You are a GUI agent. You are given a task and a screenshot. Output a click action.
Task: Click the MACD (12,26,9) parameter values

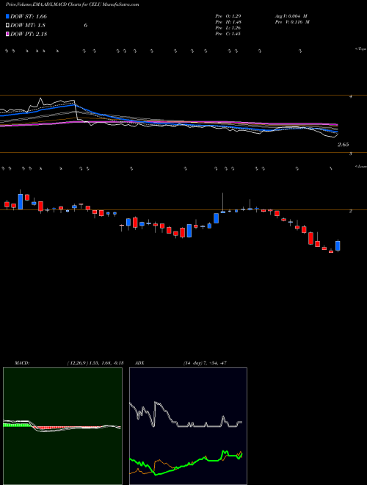95,363
